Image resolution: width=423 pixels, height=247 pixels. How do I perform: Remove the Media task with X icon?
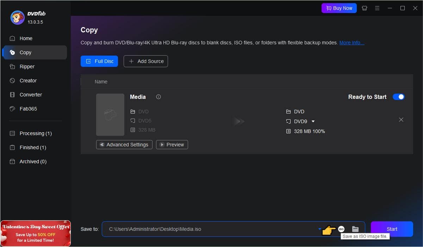point(401,120)
